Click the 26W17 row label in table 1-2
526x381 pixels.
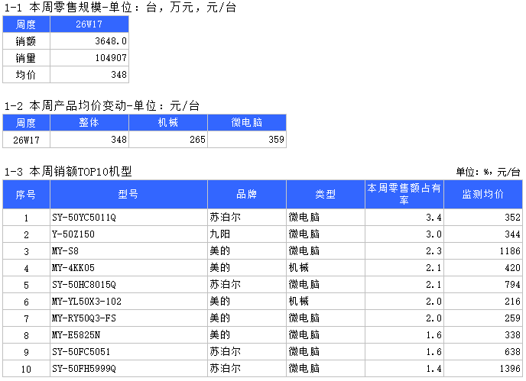pos(26,140)
